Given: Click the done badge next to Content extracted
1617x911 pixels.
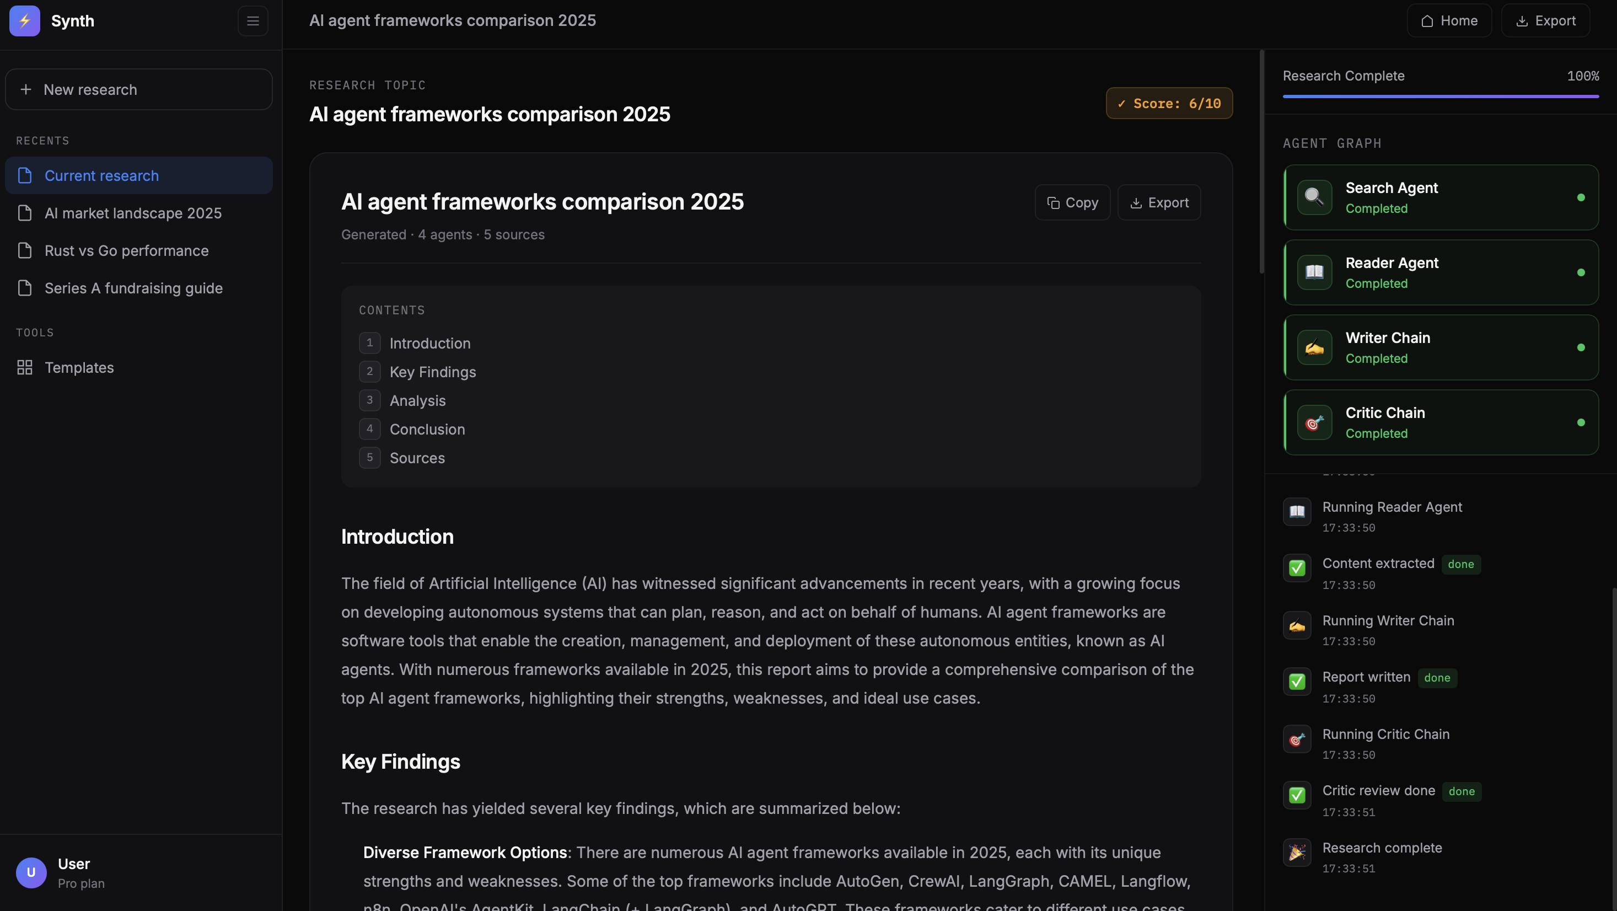Looking at the screenshot, I should [x=1460, y=564].
